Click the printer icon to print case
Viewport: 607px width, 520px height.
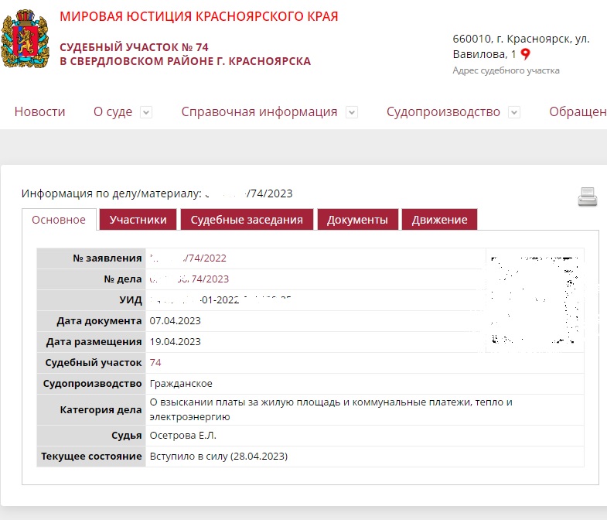pos(587,197)
